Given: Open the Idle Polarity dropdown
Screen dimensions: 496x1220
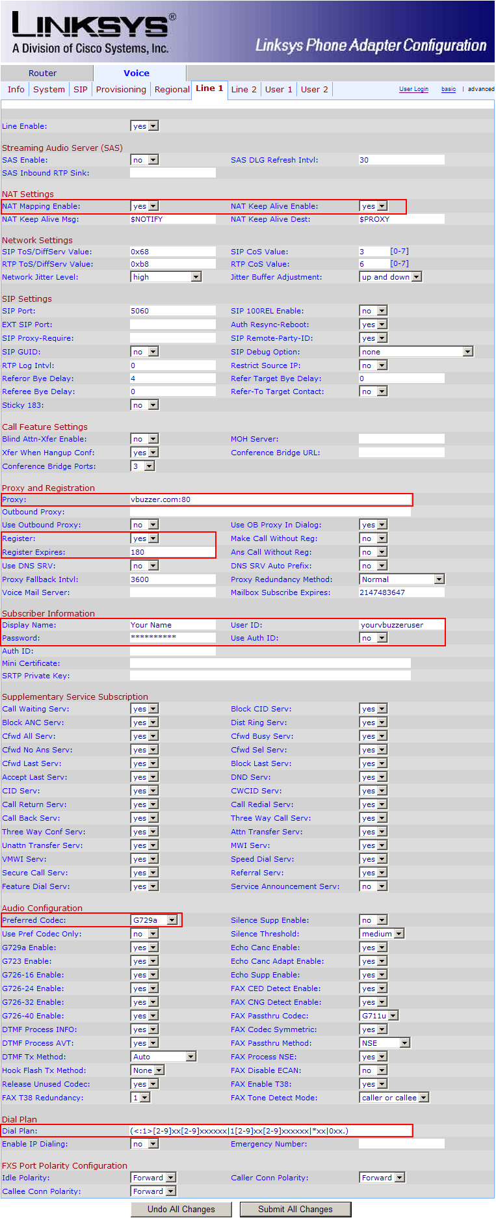Looking at the screenshot, I should coord(153,1178).
